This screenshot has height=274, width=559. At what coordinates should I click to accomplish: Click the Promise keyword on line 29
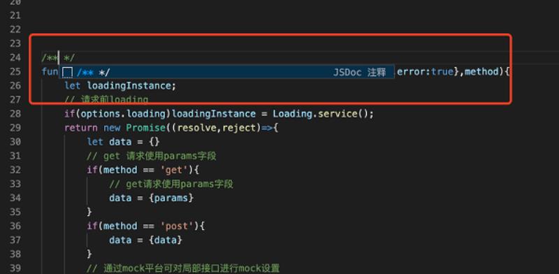146,128
